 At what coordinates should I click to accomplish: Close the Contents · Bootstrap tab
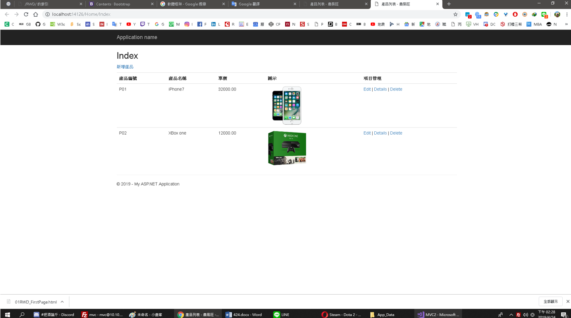[x=152, y=4]
